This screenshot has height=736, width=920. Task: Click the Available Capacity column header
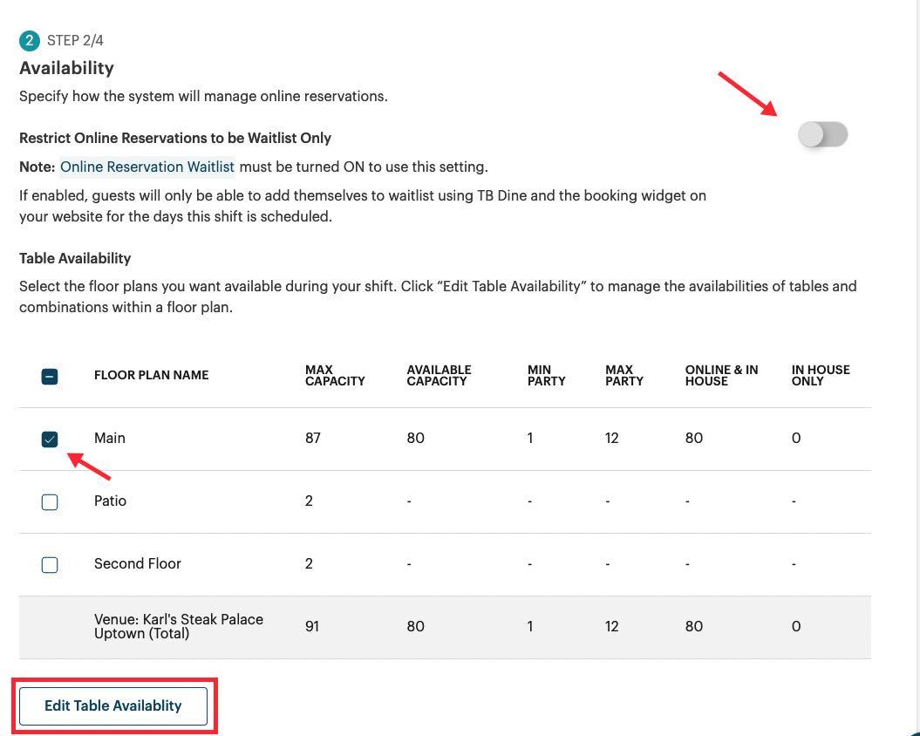tap(439, 375)
